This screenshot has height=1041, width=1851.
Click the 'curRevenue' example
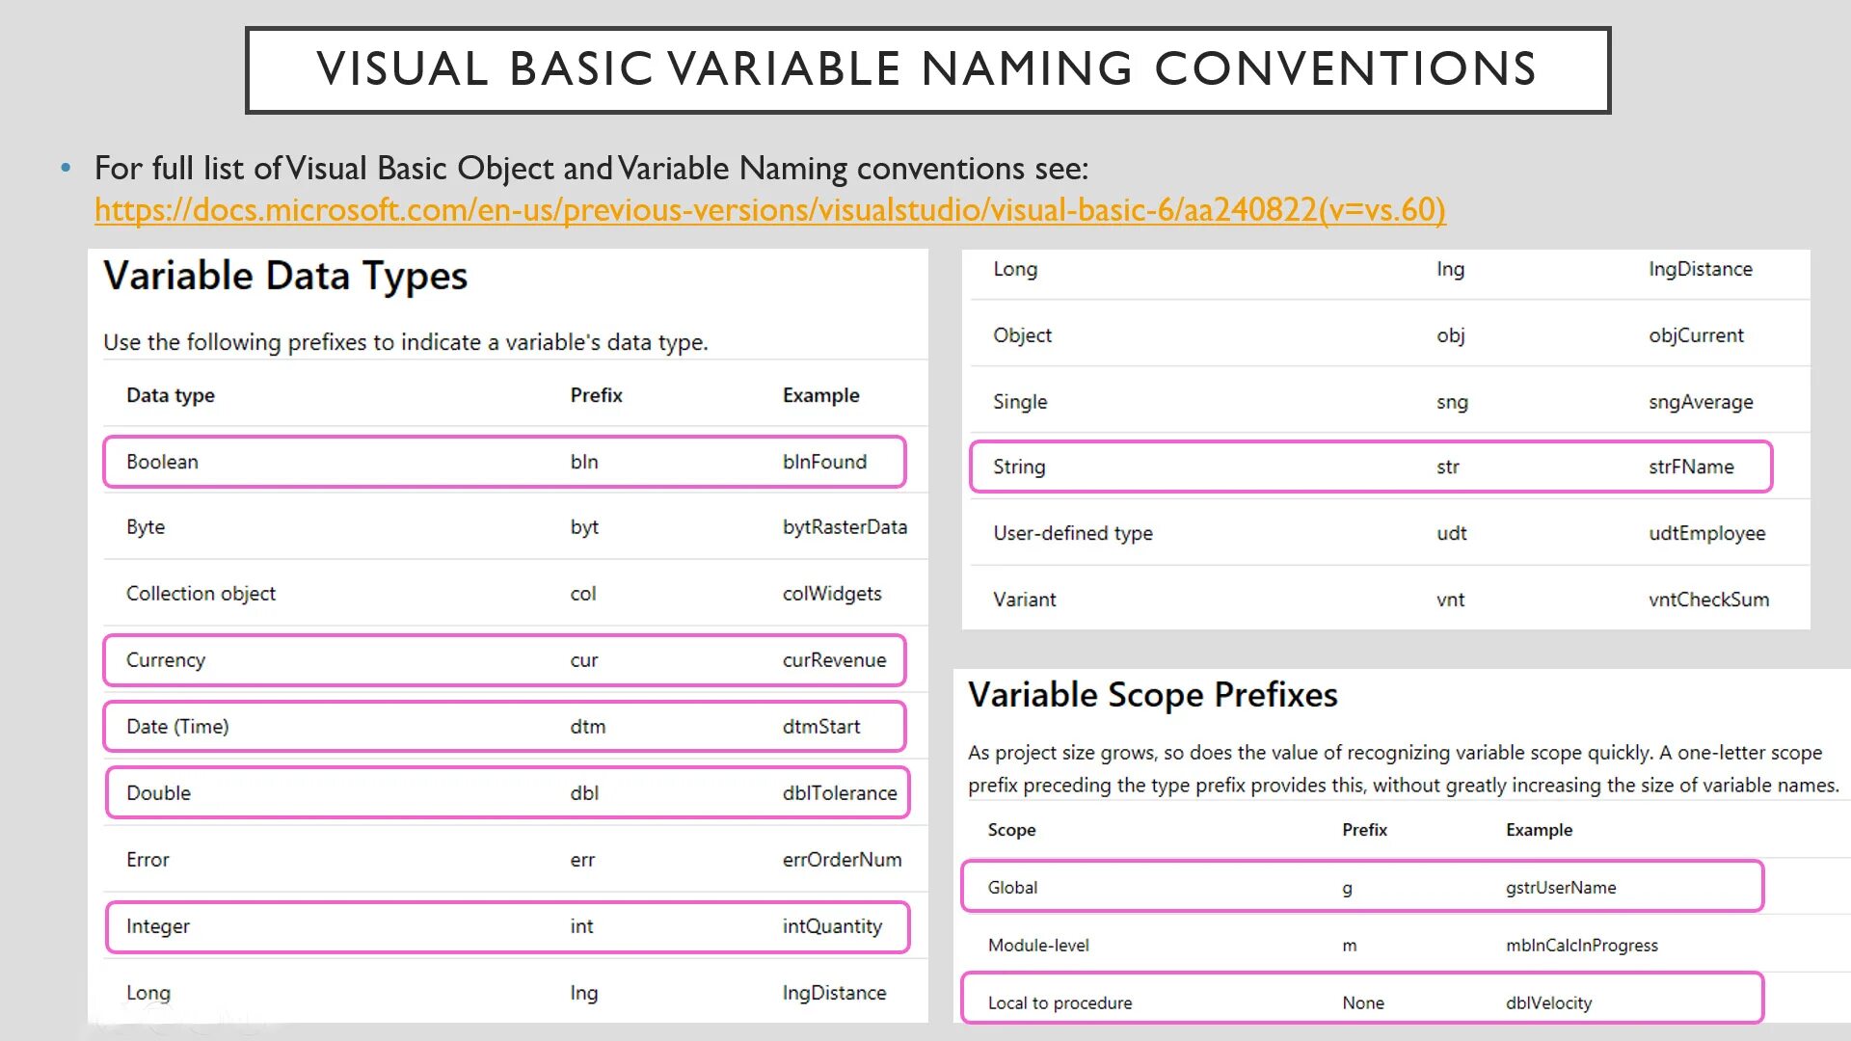(834, 660)
